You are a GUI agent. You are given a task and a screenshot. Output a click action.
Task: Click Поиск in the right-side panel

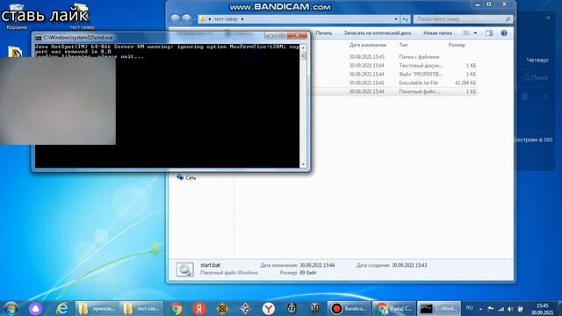click(x=536, y=77)
